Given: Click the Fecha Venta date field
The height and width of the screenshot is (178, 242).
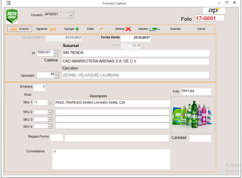Looking at the screenshot, I should 136,38.
